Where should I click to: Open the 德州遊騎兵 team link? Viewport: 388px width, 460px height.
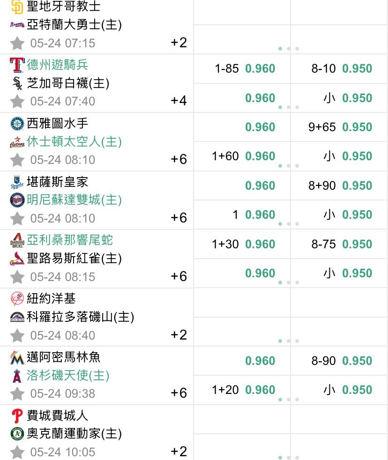click(x=57, y=65)
